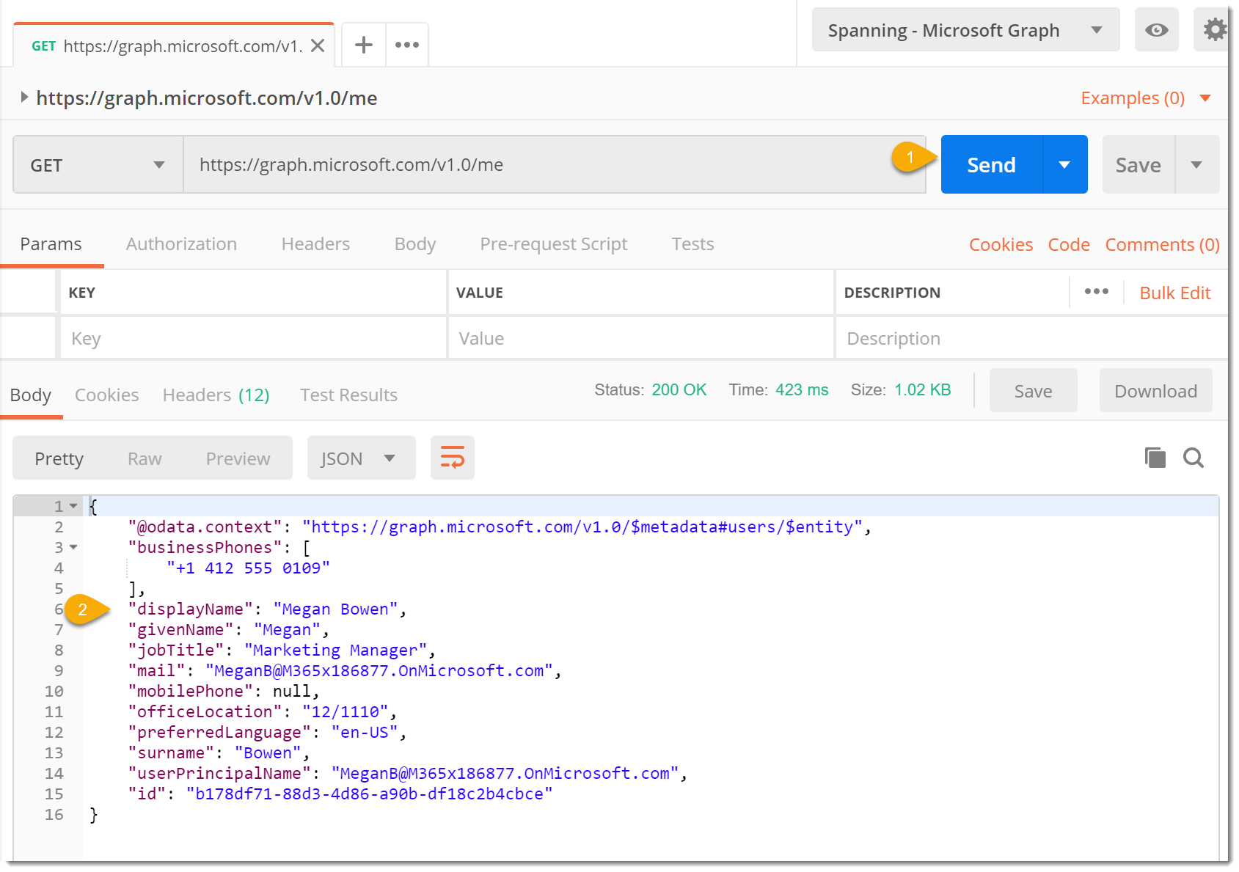The image size is (1239, 872).
Task: Click the 423 ms time value
Action: point(802,390)
